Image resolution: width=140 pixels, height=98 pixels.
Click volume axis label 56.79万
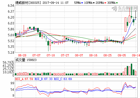8,63
